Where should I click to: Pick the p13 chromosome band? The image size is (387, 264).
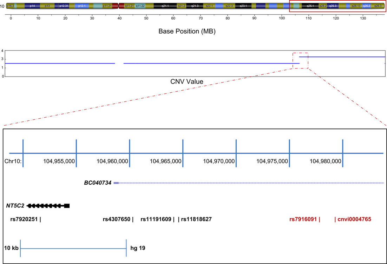(47, 6)
